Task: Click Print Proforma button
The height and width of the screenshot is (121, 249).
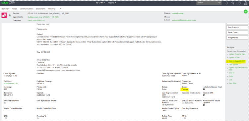Action: pyautogui.click(x=237, y=27)
